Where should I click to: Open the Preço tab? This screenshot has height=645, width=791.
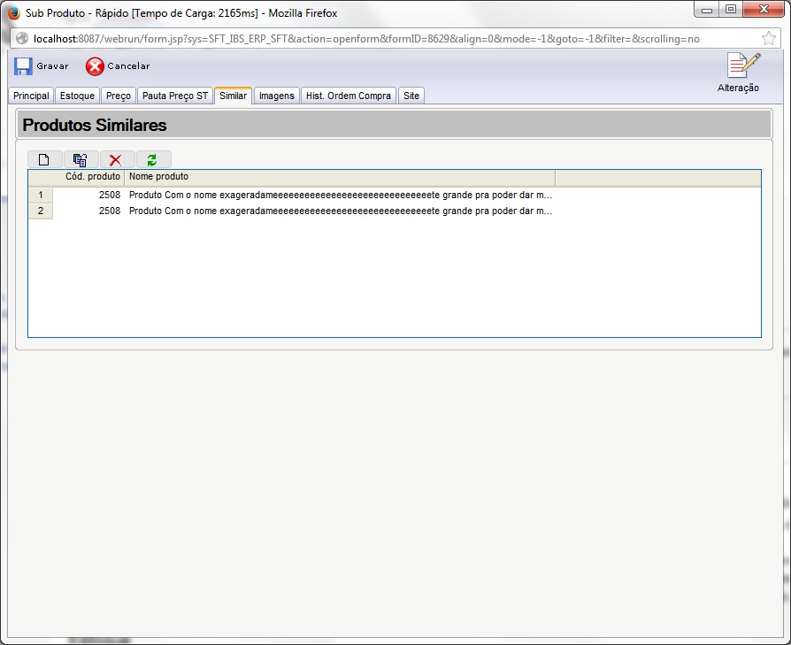(118, 96)
